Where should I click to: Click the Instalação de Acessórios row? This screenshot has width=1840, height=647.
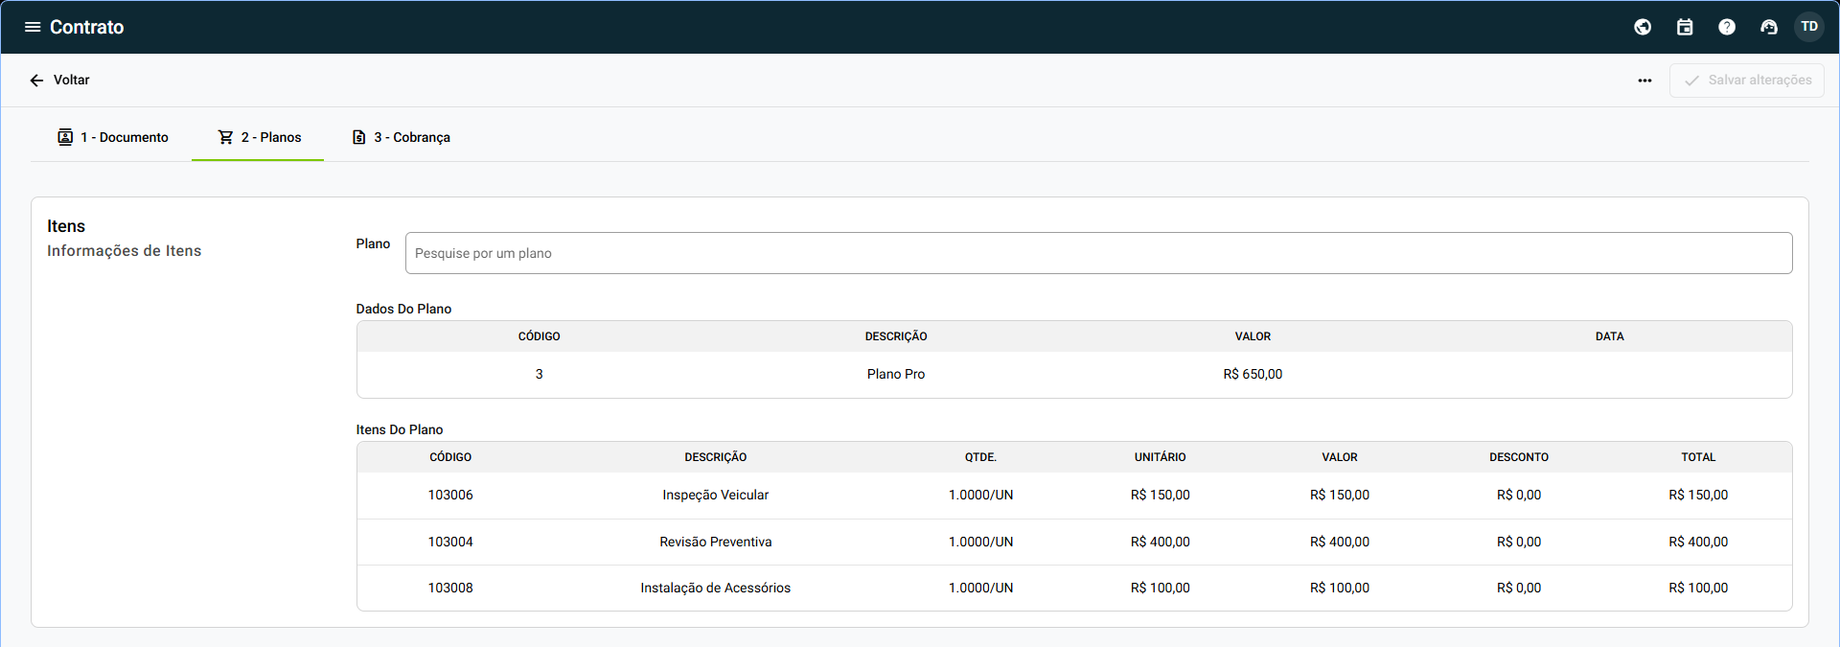point(715,588)
